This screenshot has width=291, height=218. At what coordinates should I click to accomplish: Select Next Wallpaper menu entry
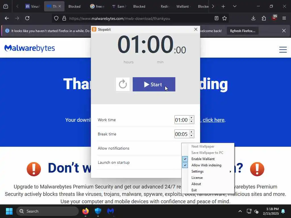click(203, 146)
